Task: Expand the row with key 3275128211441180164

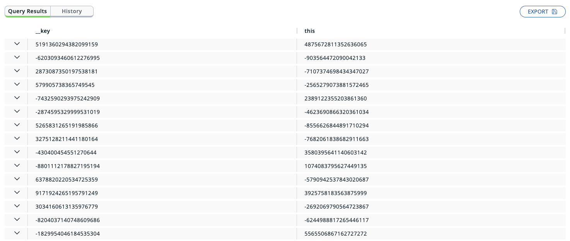Action: point(17,139)
